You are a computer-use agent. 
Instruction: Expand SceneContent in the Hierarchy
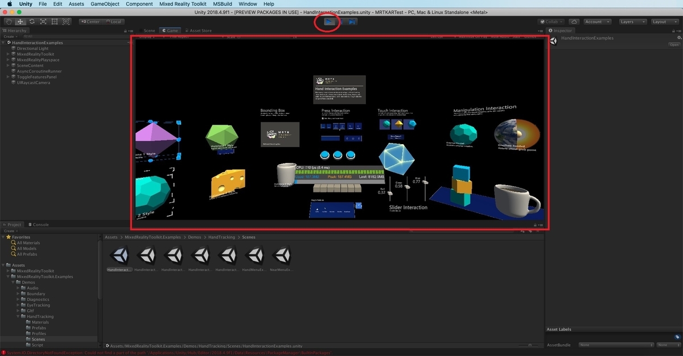pos(9,66)
